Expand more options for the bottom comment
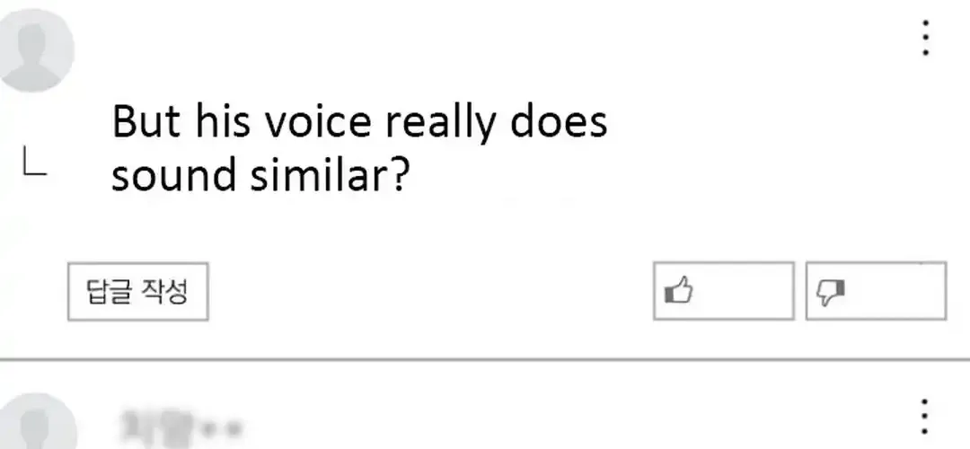Screen dimensions: 970x449 tap(924, 416)
